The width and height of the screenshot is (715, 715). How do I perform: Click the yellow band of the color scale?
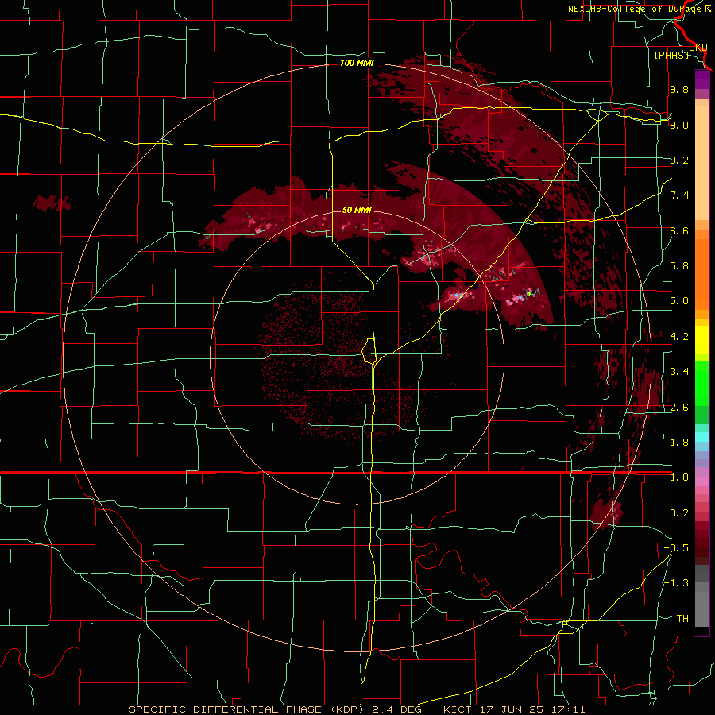tap(701, 340)
